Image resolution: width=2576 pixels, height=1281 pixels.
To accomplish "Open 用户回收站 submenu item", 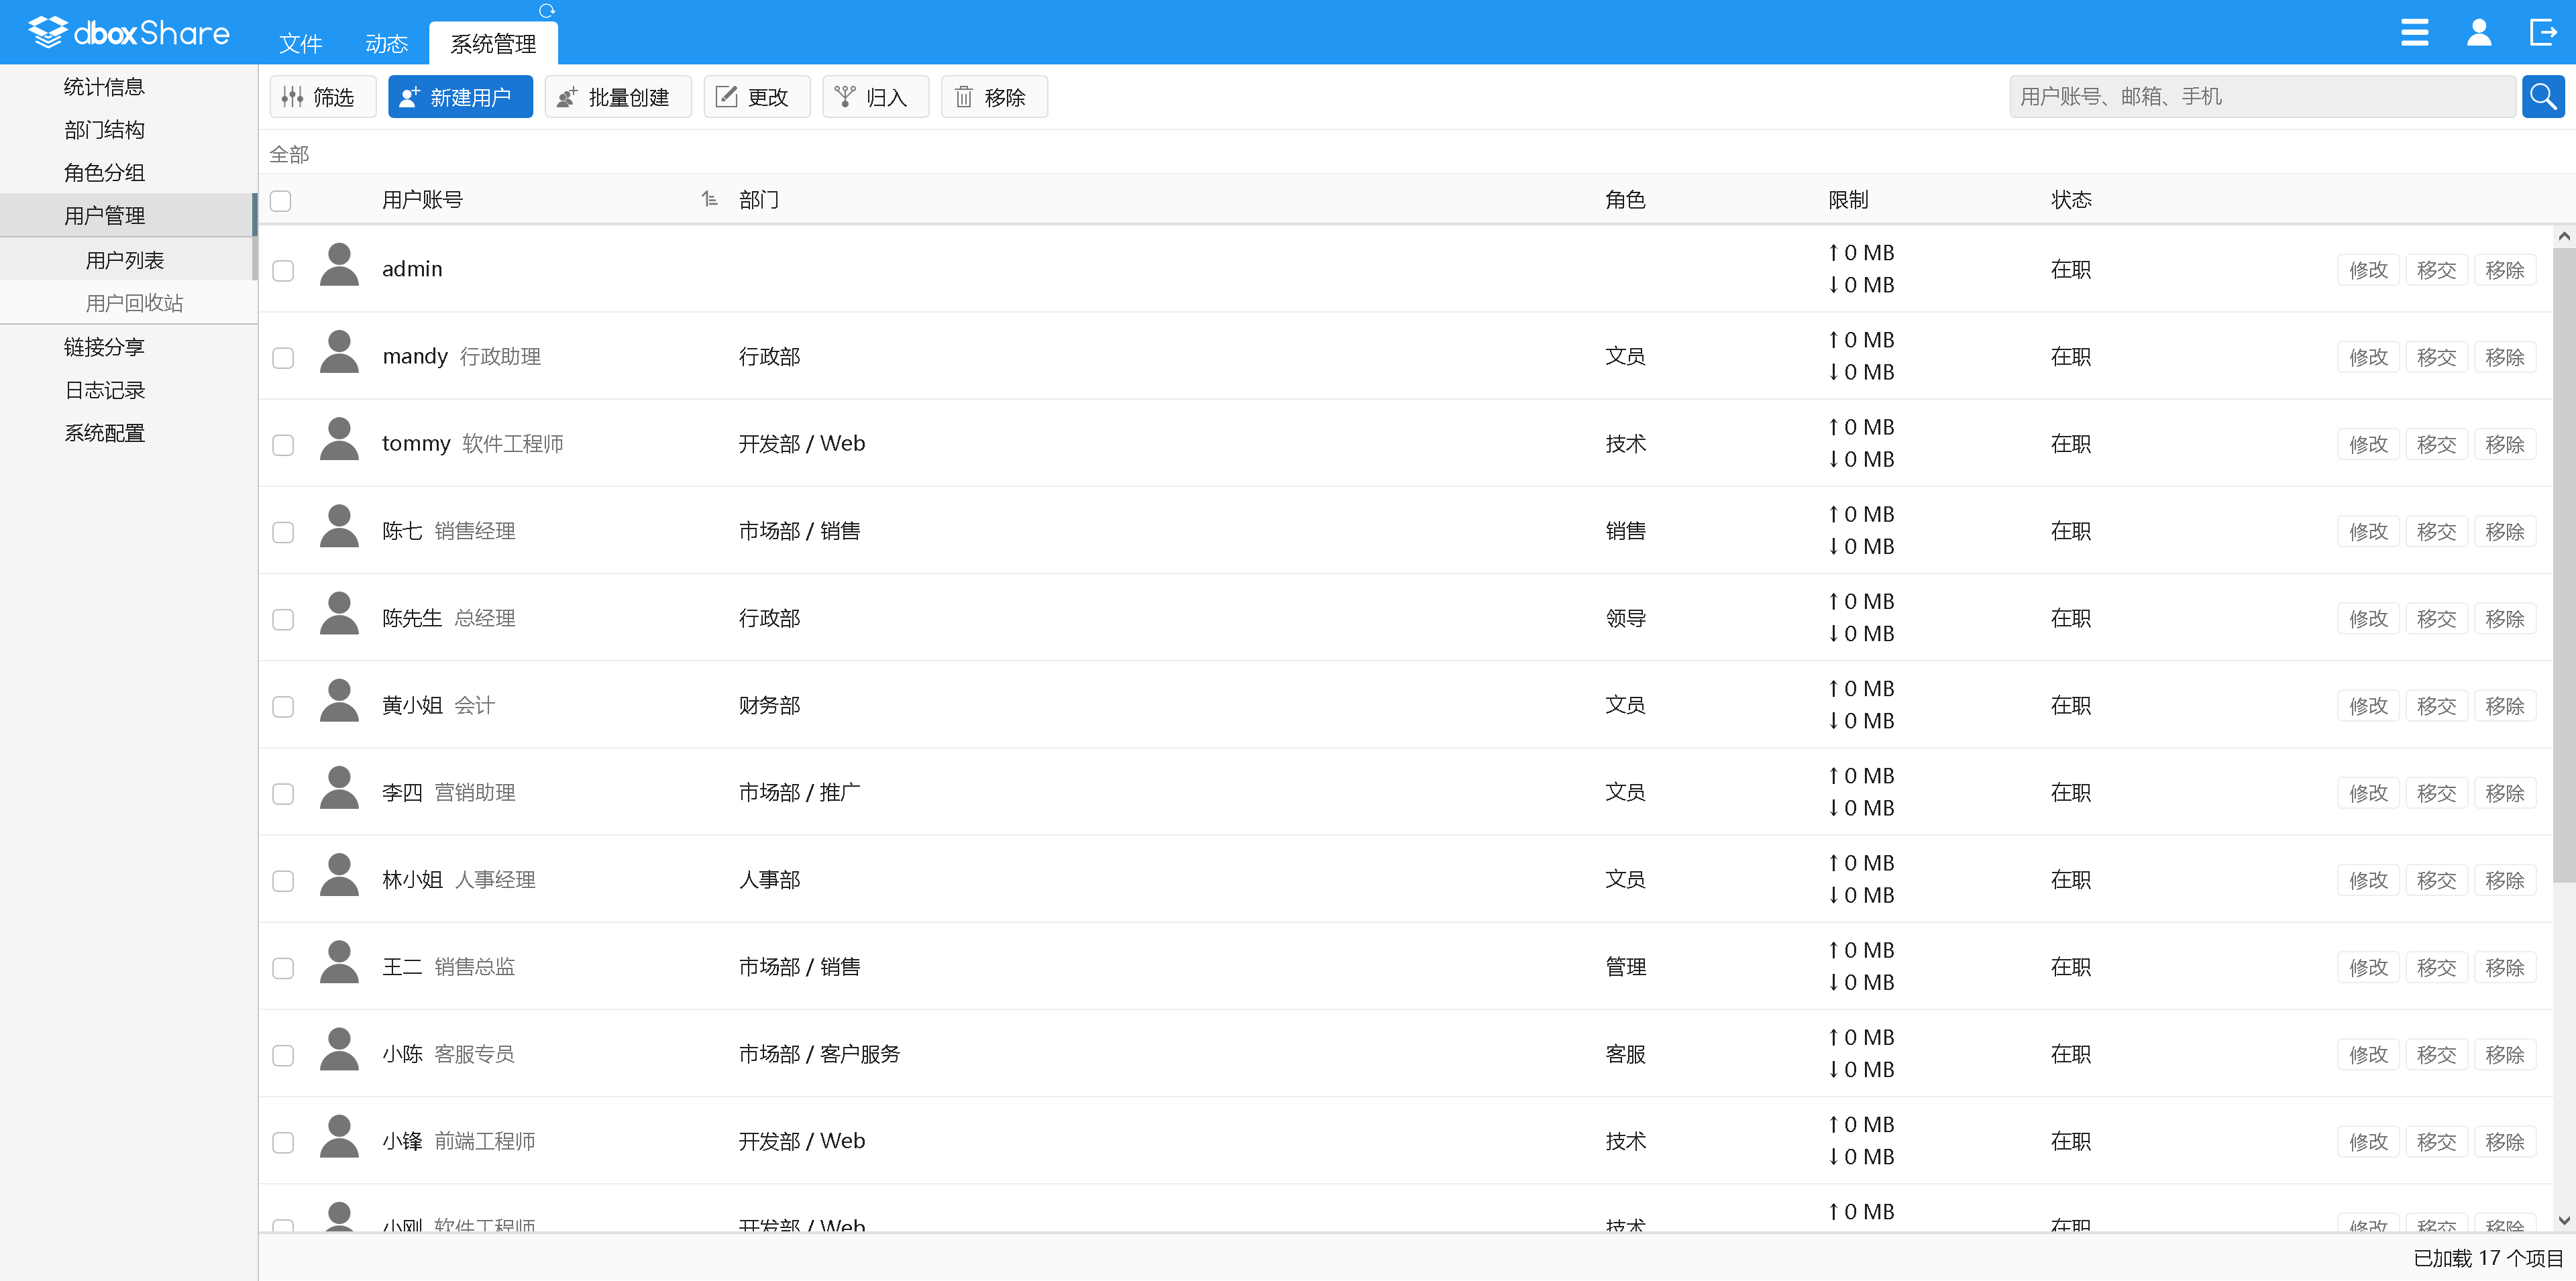I will (128, 303).
